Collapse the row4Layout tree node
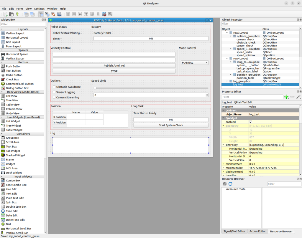302x238 pixels. click(x=227, y=59)
